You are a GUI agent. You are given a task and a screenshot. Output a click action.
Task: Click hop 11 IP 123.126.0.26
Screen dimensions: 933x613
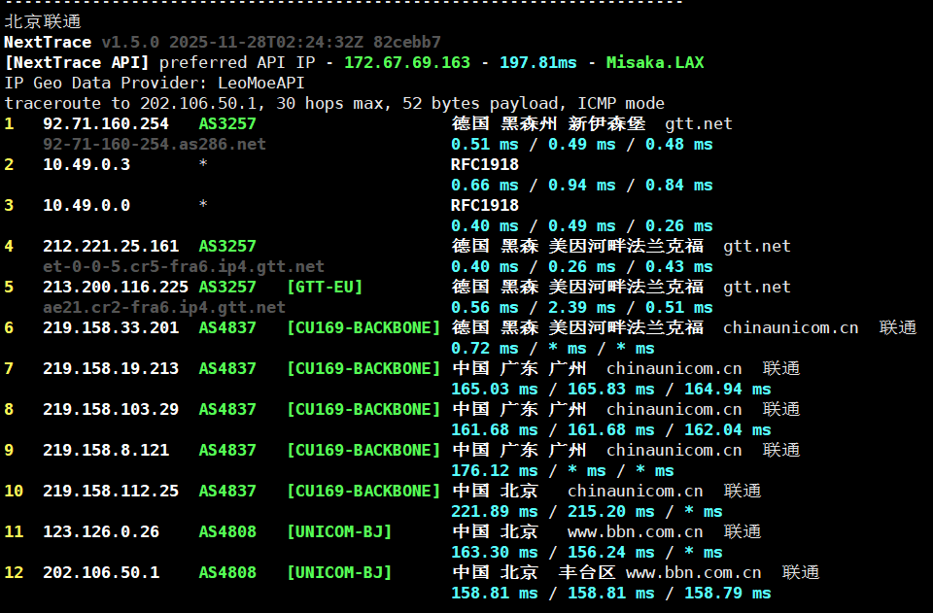tap(101, 532)
